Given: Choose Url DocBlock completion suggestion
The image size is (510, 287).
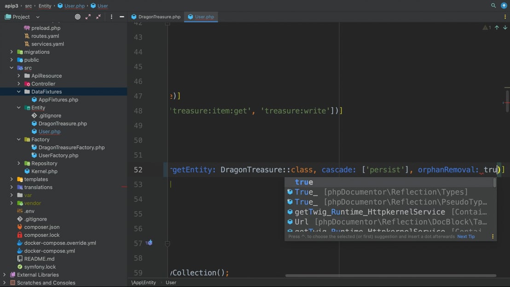Looking at the screenshot, I should (388, 222).
